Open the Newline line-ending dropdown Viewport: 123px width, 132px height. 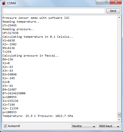[84, 126]
